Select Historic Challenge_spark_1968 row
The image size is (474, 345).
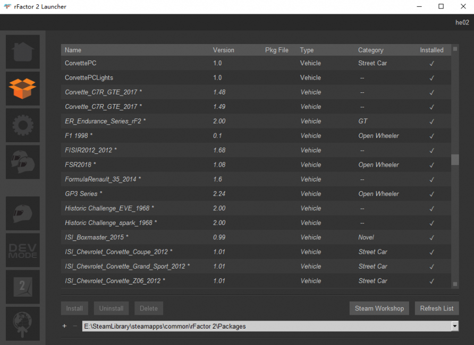pos(256,223)
